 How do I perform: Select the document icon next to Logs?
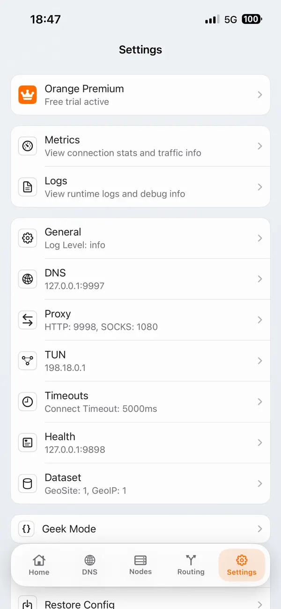28,186
